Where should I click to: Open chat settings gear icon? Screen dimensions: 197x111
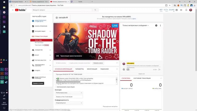(x=156, y=25)
